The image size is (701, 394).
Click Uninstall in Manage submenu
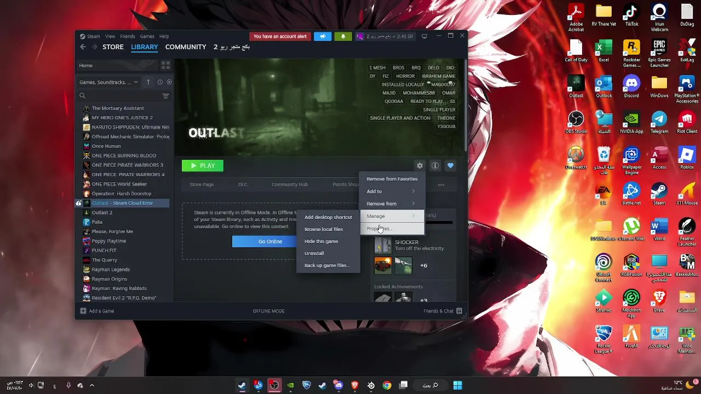click(x=328, y=253)
